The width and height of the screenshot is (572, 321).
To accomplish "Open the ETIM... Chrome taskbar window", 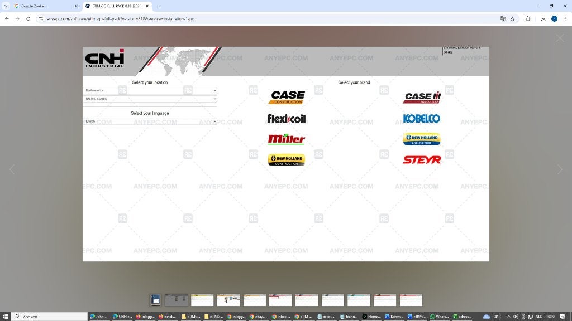I will (x=304, y=317).
